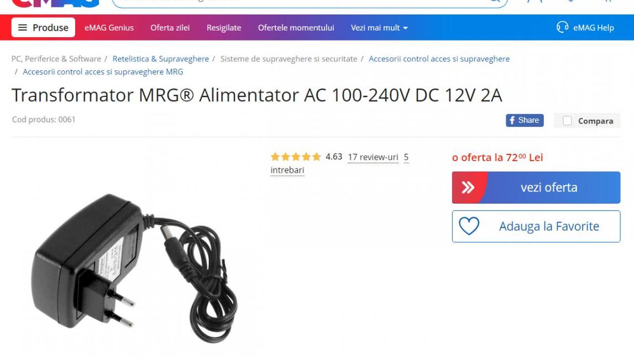Expand the Vezi mai mult dropdown
Viewport: 634px width, 357px height.
(379, 28)
